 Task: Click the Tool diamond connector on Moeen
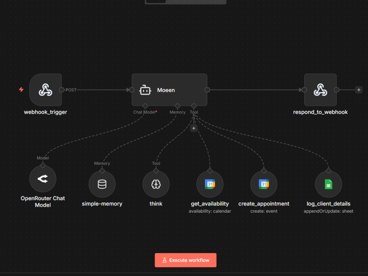coord(194,106)
